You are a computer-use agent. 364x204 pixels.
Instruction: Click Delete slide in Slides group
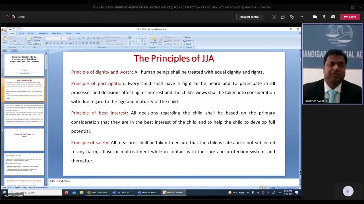(x=37, y=44)
